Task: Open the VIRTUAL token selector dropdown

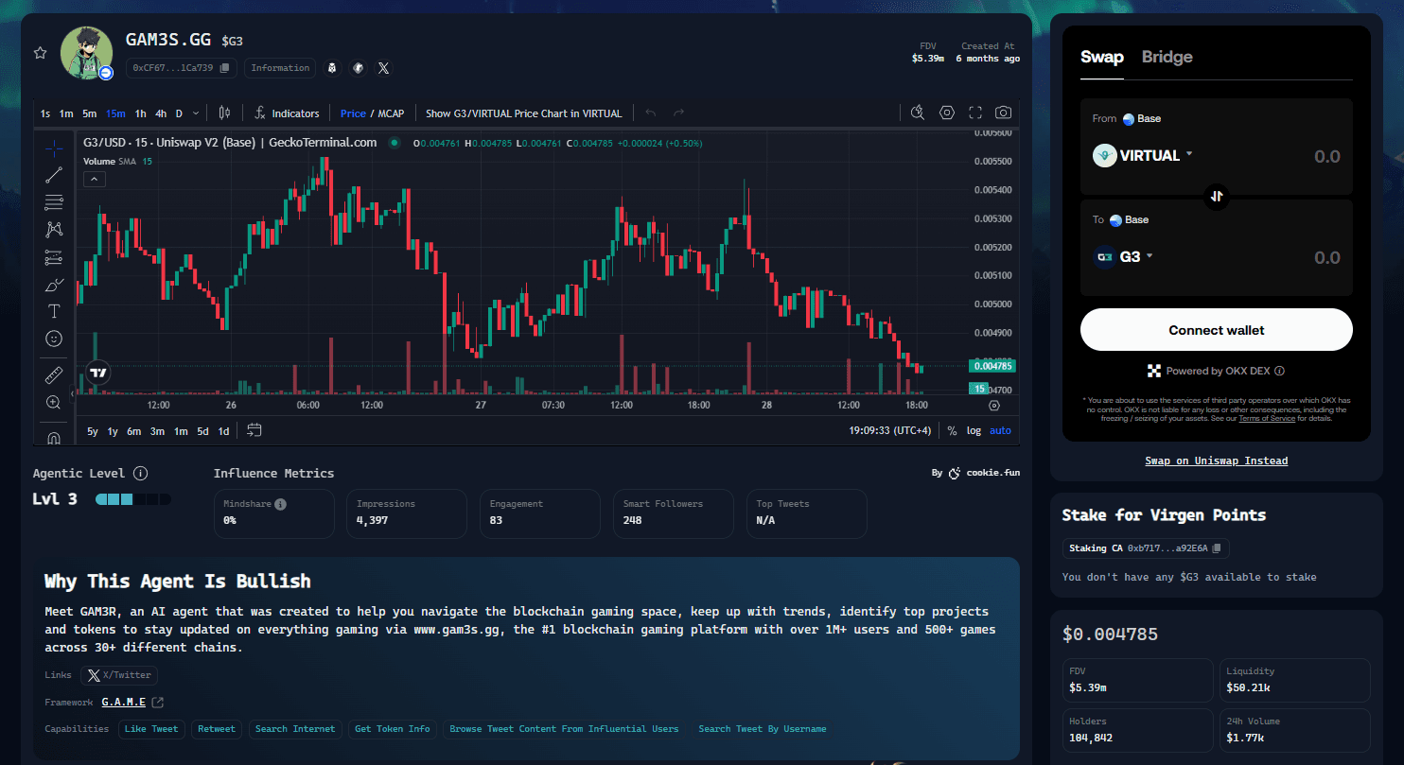Action: (x=1143, y=155)
